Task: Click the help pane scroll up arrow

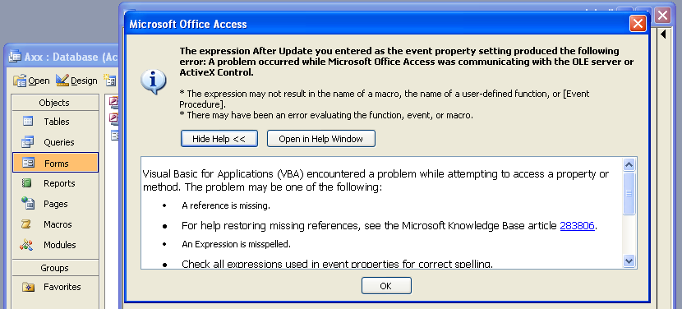Action: (x=629, y=165)
